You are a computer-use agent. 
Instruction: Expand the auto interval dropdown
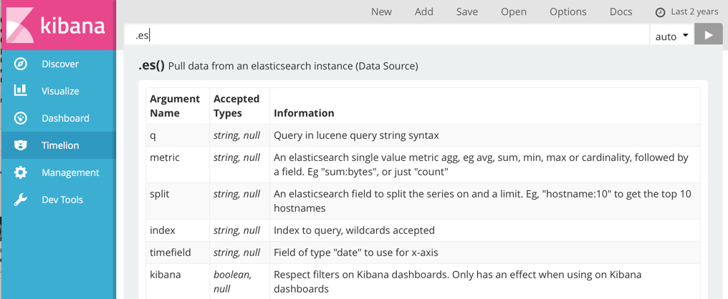(671, 36)
